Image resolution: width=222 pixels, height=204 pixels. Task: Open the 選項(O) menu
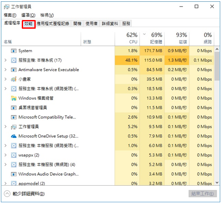(28, 15)
